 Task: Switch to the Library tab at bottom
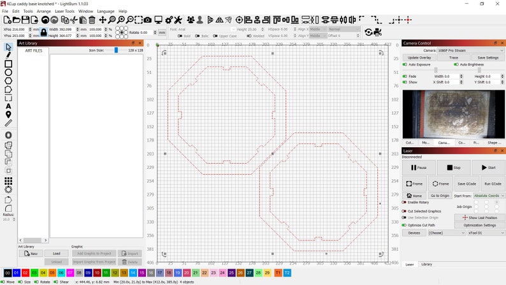426,265
